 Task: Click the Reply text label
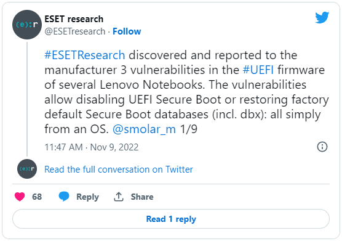coord(88,197)
